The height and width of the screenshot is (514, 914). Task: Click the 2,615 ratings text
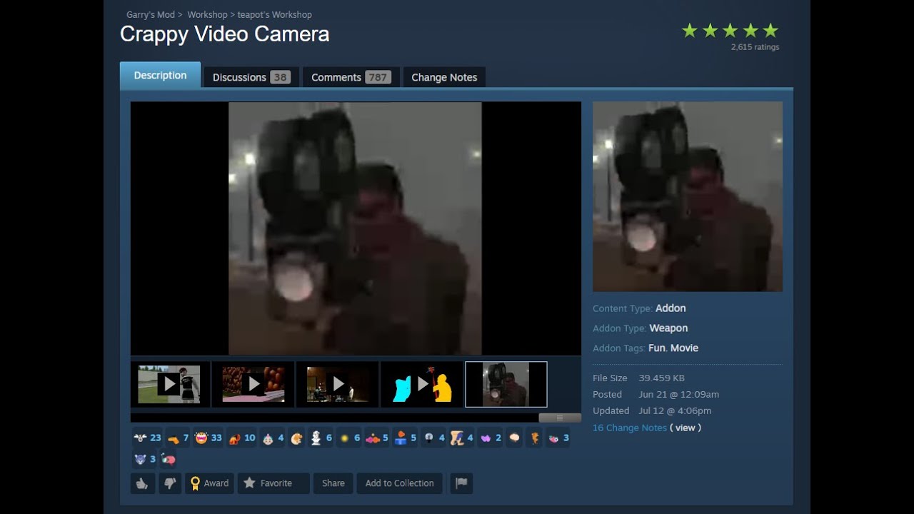pyautogui.click(x=755, y=47)
